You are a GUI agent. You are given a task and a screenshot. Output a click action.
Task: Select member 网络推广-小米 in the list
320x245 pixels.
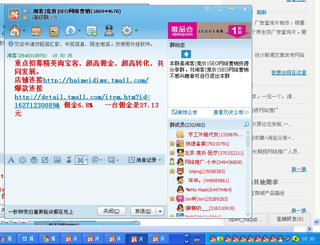(x=213, y=162)
